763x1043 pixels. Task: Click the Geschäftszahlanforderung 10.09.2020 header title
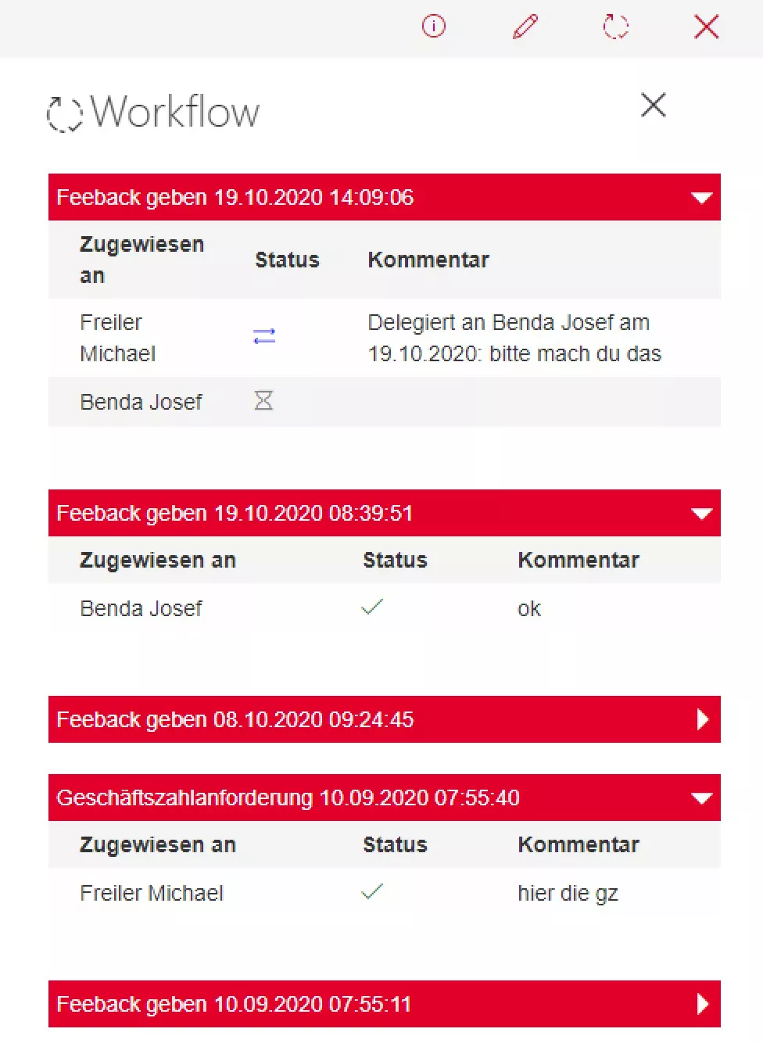(288, 797)
